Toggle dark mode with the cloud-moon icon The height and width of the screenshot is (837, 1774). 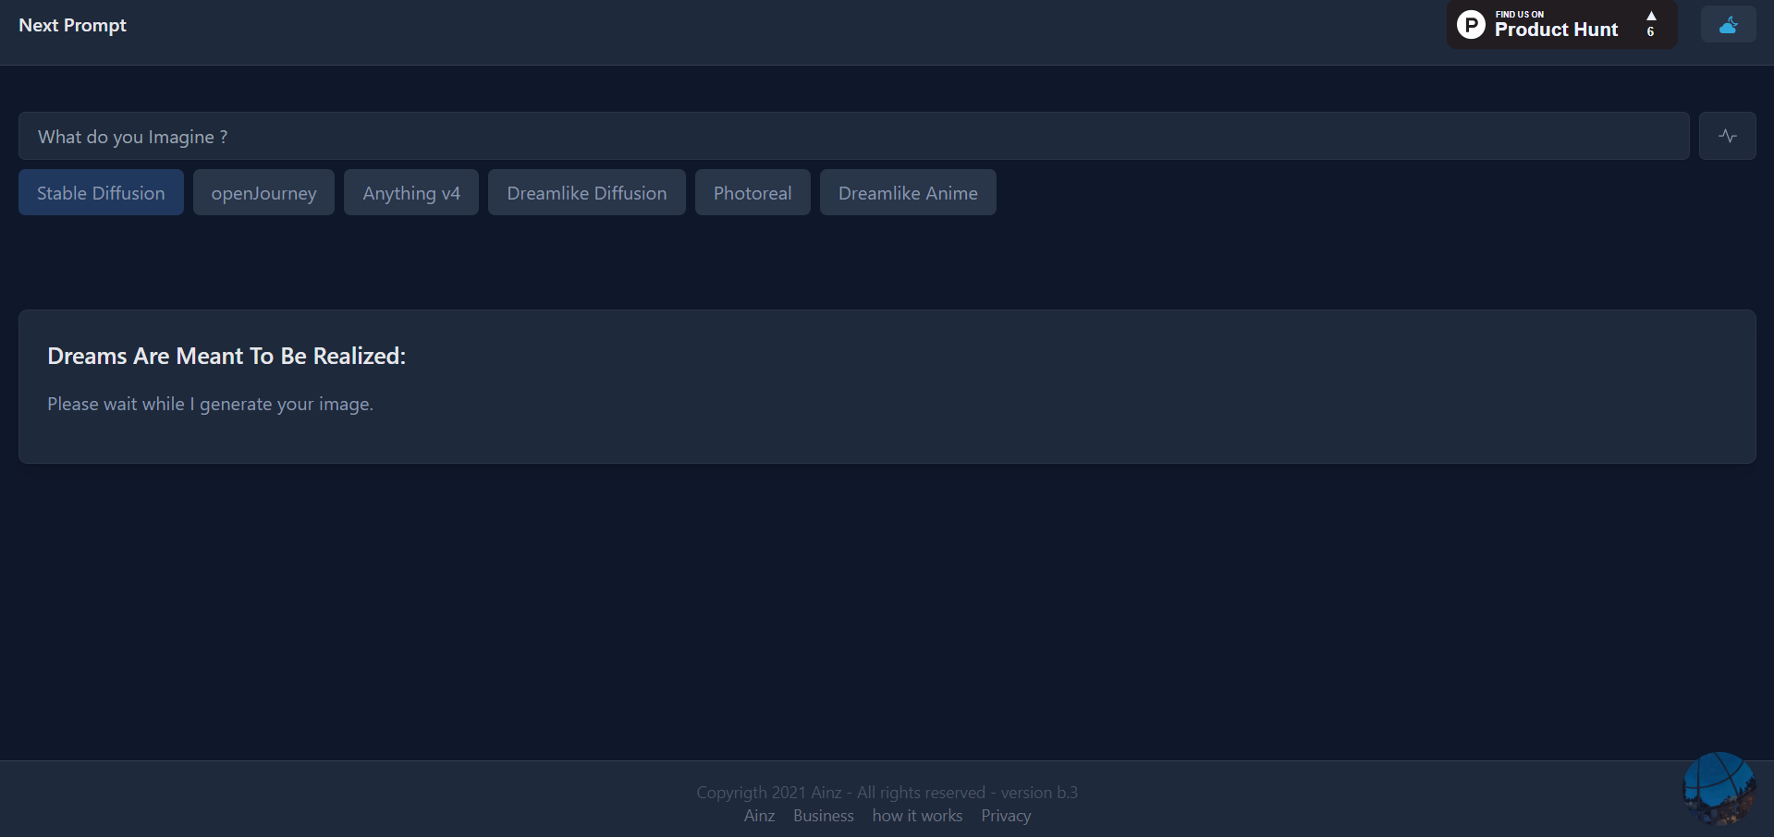click(x=1728, y=25)
